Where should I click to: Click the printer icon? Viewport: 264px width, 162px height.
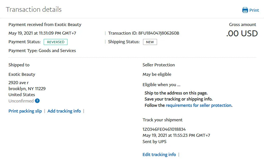pos(245,10)
